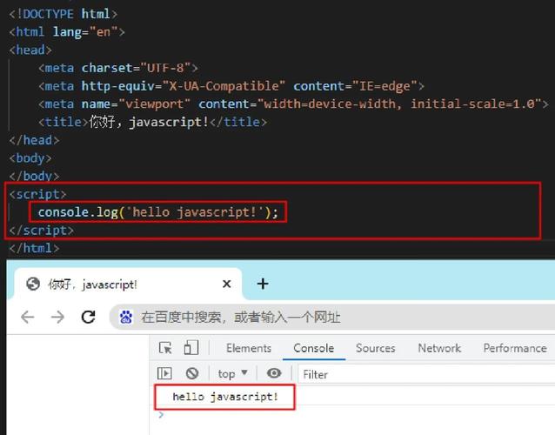Clear the console with the ban icon
The height and width of the screenshot is (435, 555).
(x=192, y=373)
